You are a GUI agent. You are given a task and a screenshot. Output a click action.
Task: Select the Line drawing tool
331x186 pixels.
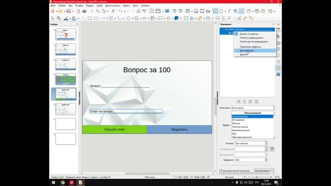tap(84, 19)
